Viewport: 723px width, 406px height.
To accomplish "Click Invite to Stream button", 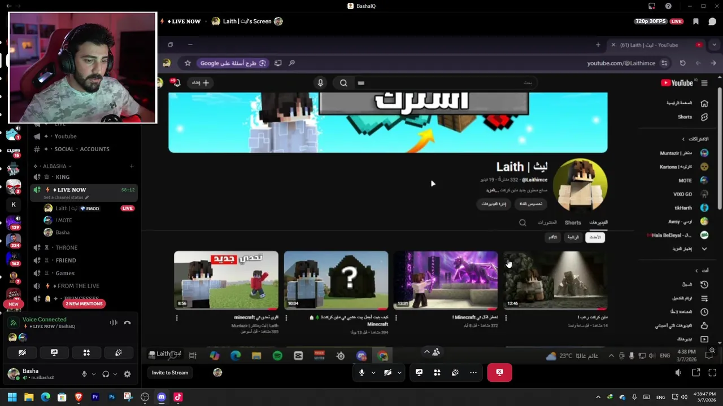I will (169, 373).
